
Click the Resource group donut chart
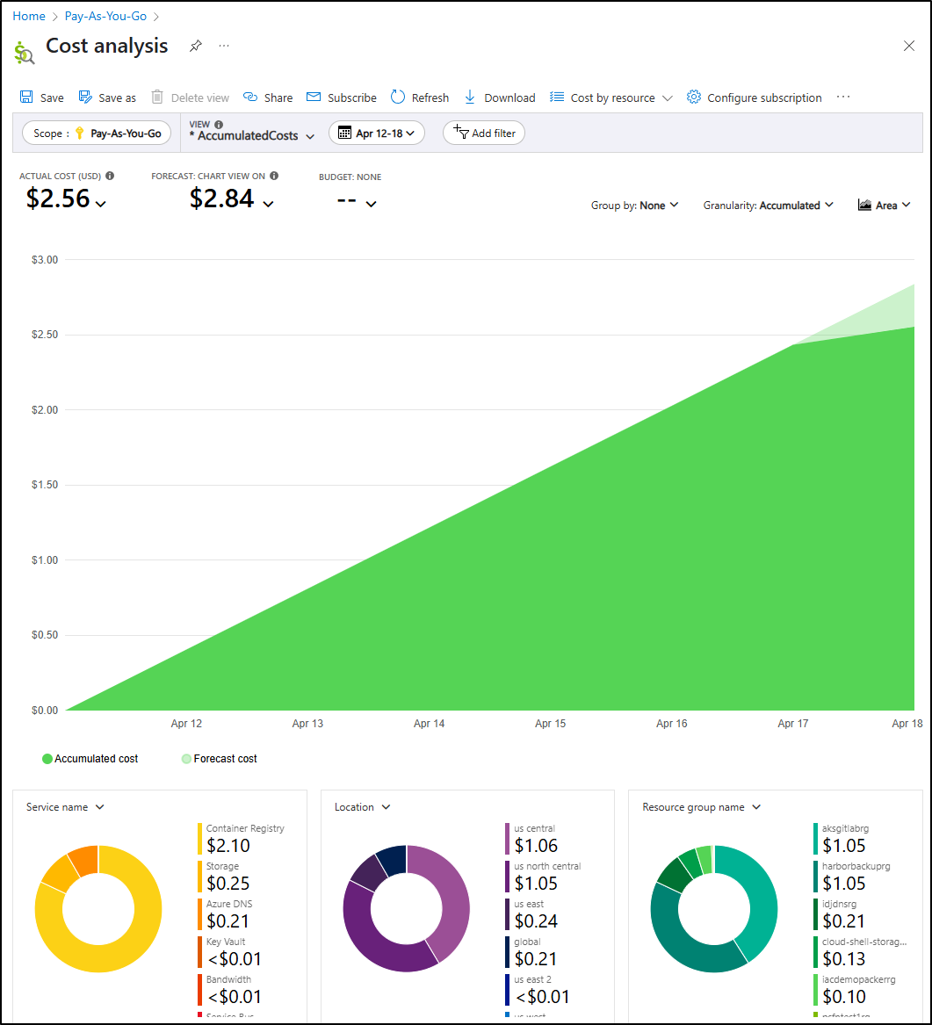(x=714, y=909)
